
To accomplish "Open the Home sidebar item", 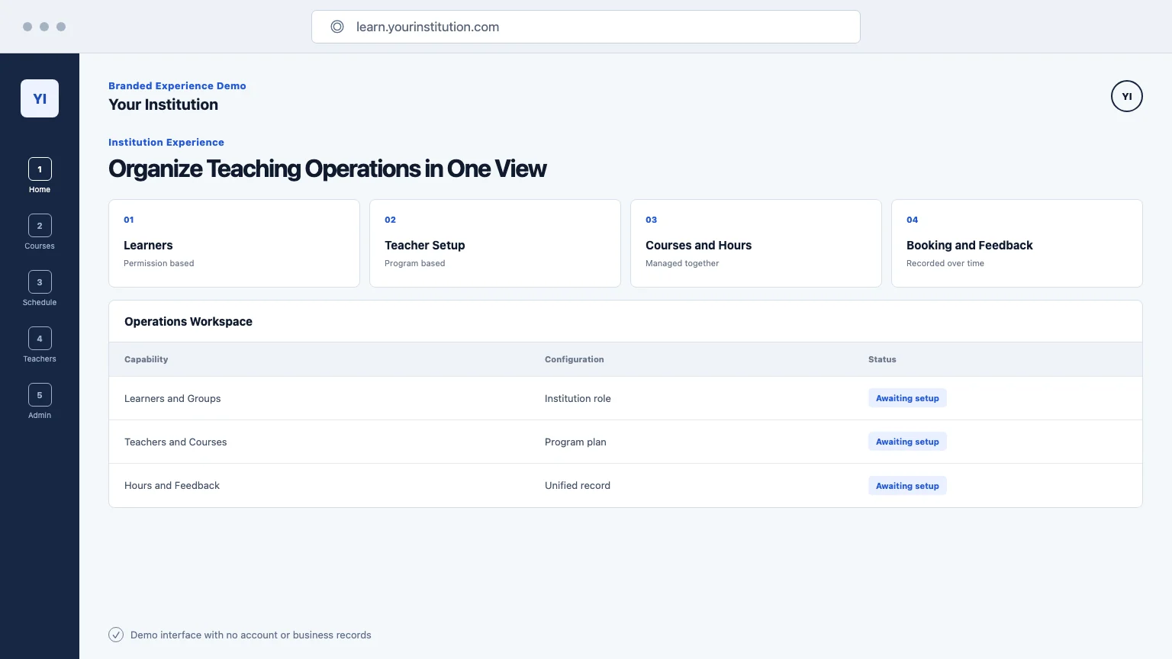I will click(40, 176).
